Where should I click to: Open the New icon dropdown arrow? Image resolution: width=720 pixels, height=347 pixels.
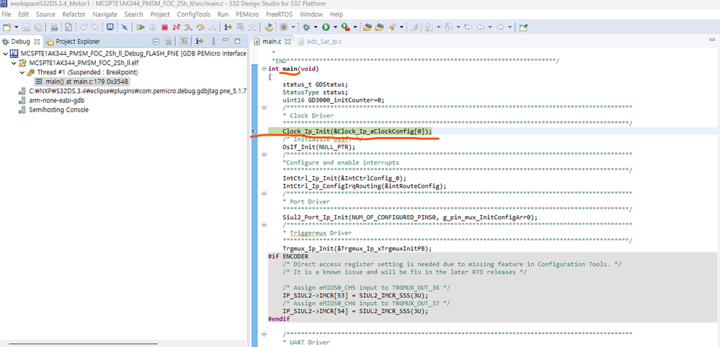coord(17,27)
